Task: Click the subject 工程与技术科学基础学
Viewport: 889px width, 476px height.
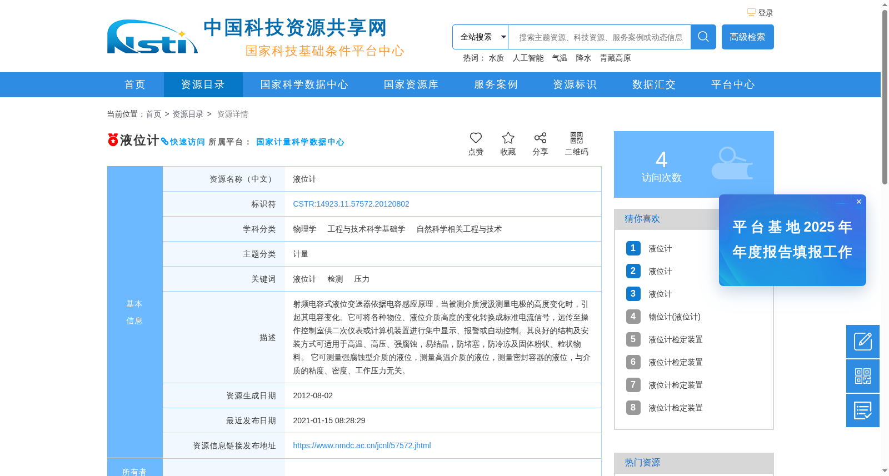Action: point(366,229)
